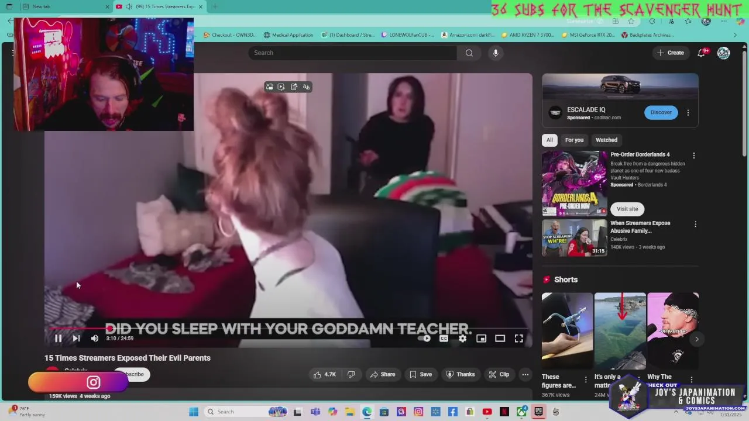Open the Backplates Archives bookmark
Image resolution: width=749 pixels, height=421 pixels.
coord(648,35)
